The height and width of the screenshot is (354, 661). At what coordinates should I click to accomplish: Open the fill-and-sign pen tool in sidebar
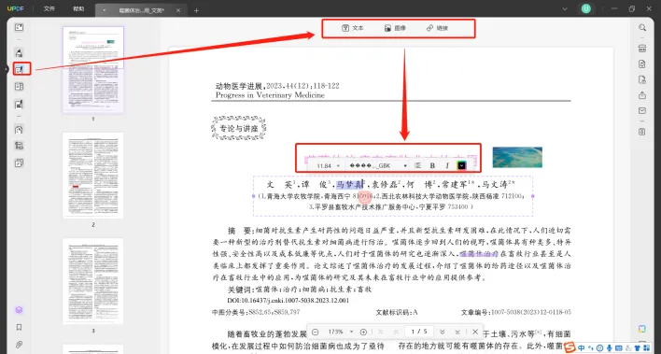pos(19,104)
